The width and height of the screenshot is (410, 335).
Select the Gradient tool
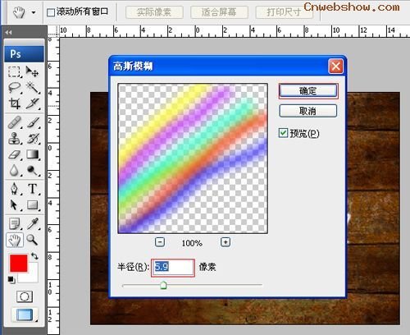click(x=33, y=154)
